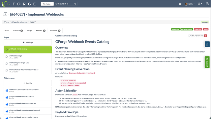Click the GForge breadcrumb link
Viewport: 211px width, 119px height.
click(x=7, y=22)
